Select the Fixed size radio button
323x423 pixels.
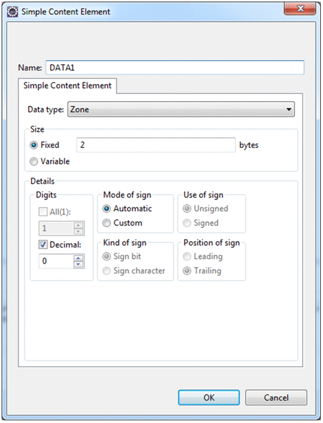[x=34, y=145]
